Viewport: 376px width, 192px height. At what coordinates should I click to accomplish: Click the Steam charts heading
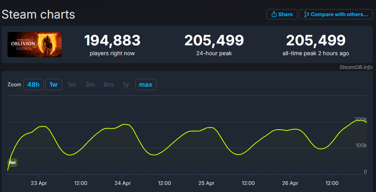38,15
